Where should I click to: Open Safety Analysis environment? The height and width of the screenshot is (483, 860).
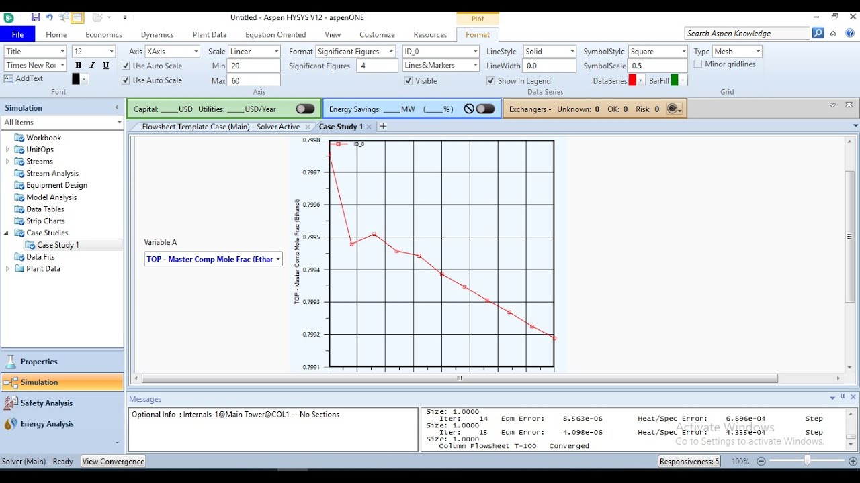tap(62, 403)
